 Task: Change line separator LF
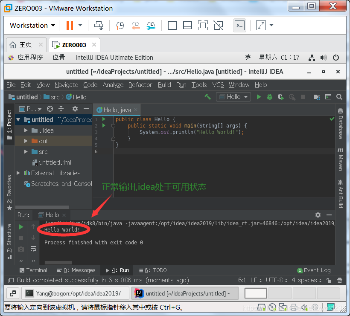pyautogui.click(x=256, y=280)
